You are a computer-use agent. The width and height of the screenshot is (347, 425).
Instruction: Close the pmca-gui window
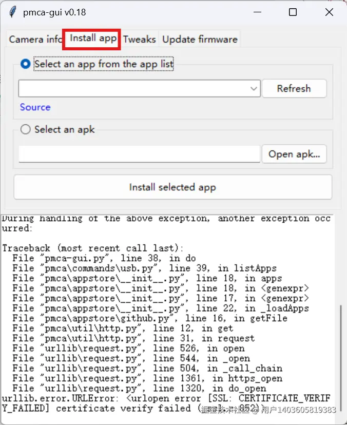(329, 12)
